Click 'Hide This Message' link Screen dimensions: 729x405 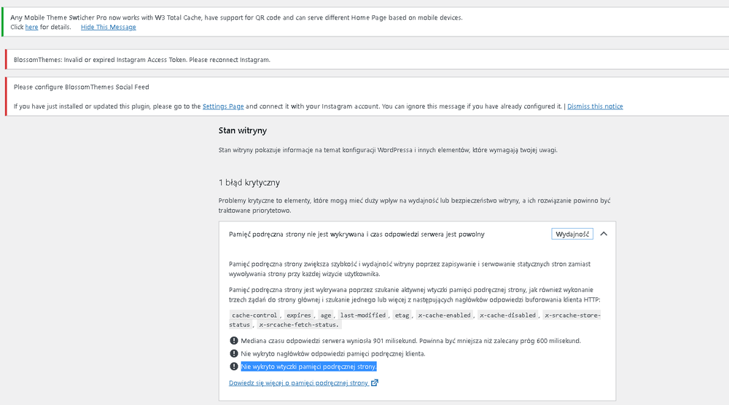tap(109, 27)
